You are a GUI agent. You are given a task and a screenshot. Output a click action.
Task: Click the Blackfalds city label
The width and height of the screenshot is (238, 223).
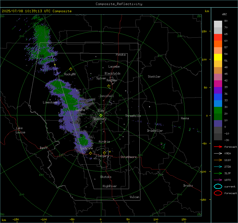coord(112,73)
